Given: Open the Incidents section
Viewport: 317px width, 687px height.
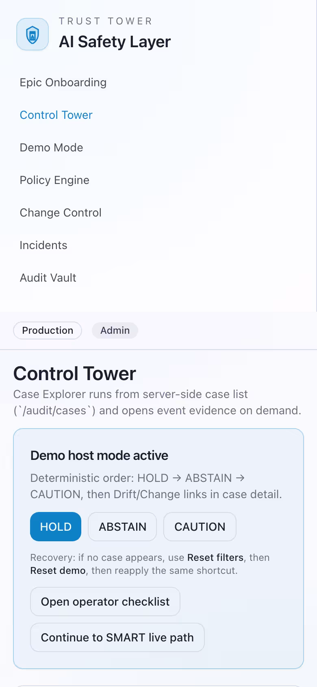Looking at the screenshot, I should coord(43,245).
